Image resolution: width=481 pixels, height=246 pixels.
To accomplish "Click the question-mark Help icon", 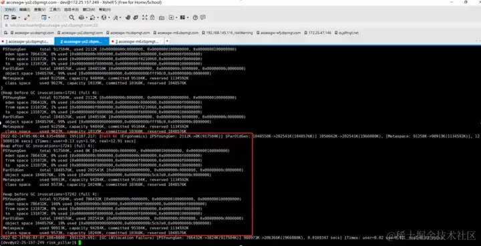I will (195, 17).
